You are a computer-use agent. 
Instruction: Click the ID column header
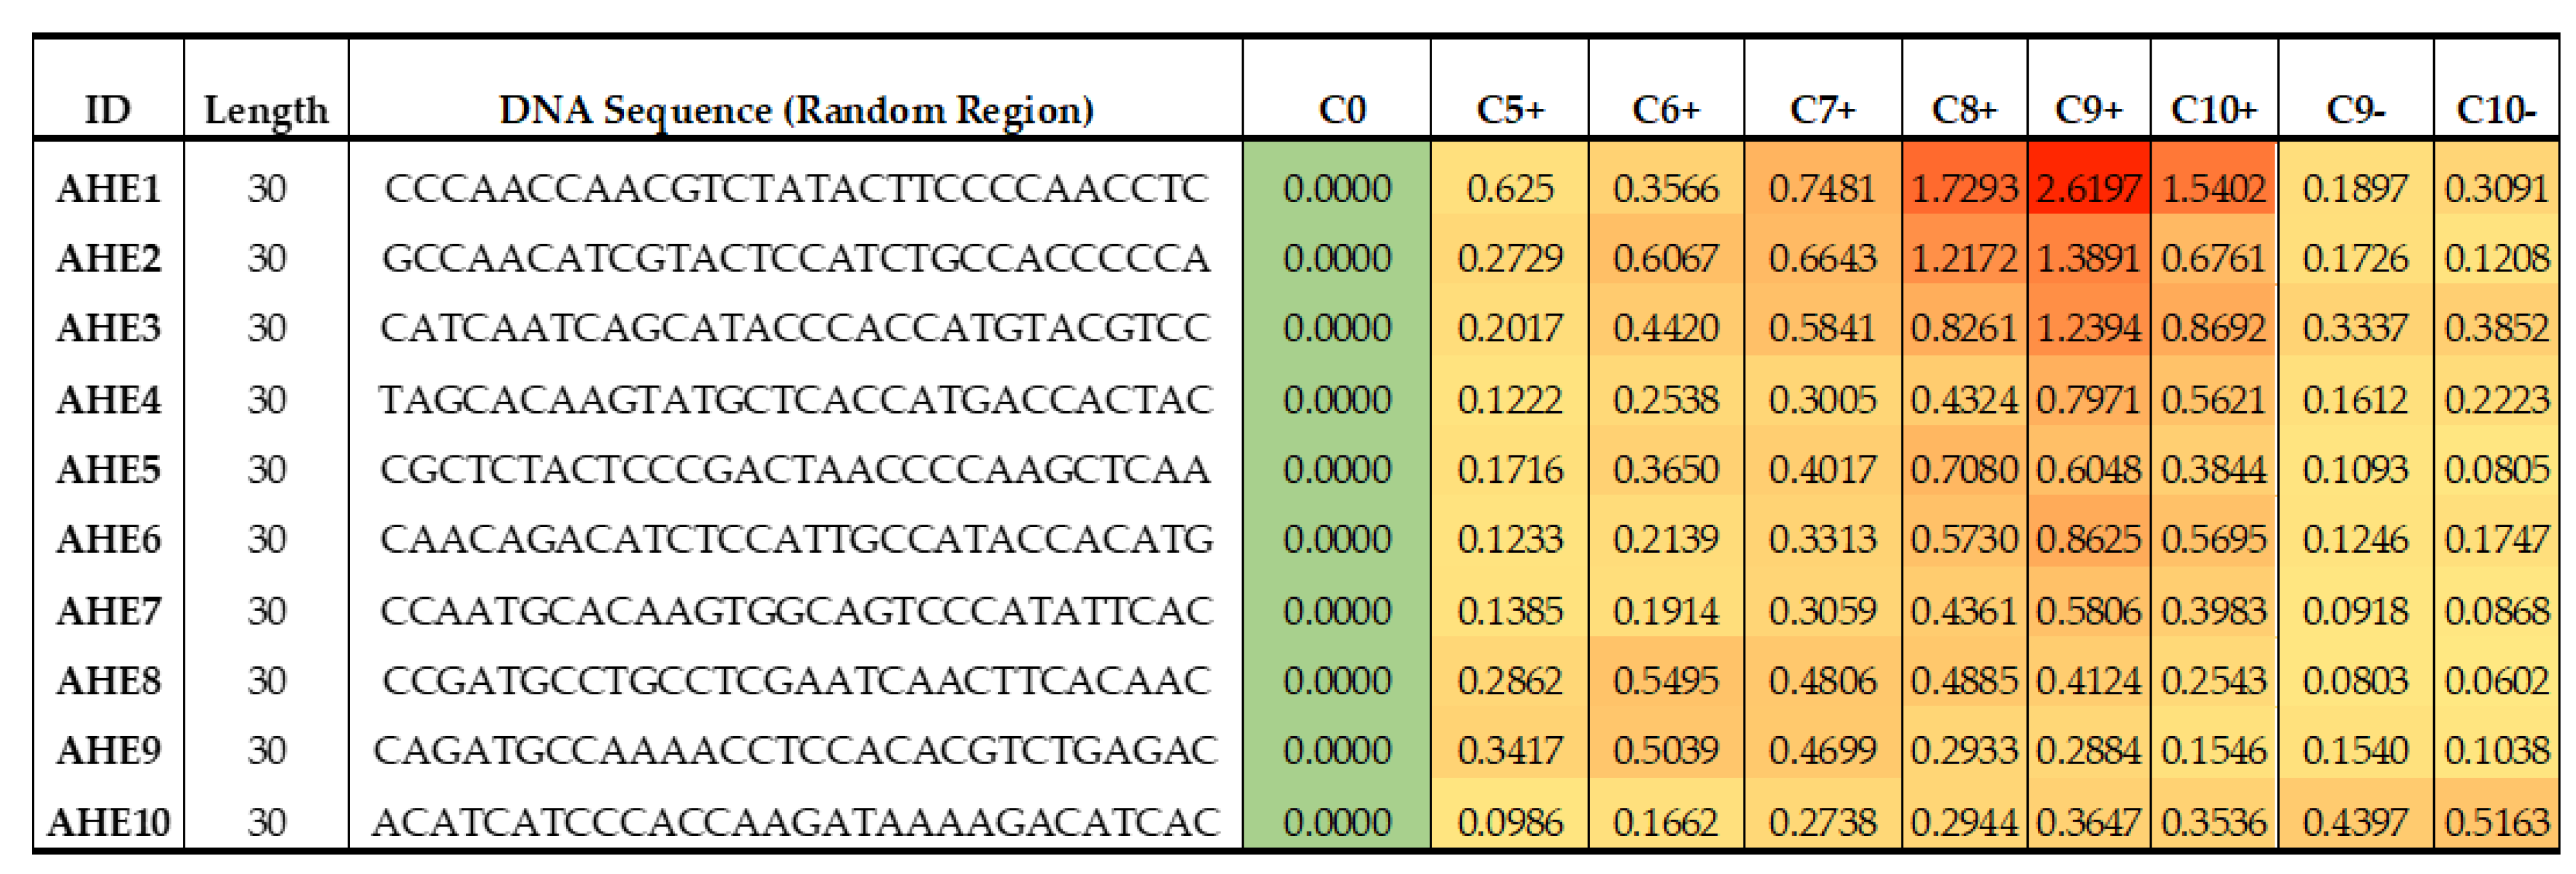pos(108,109)
